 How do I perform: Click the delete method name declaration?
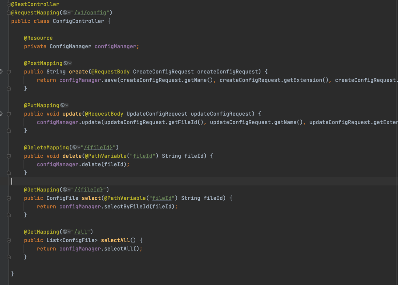click(72, 156)
